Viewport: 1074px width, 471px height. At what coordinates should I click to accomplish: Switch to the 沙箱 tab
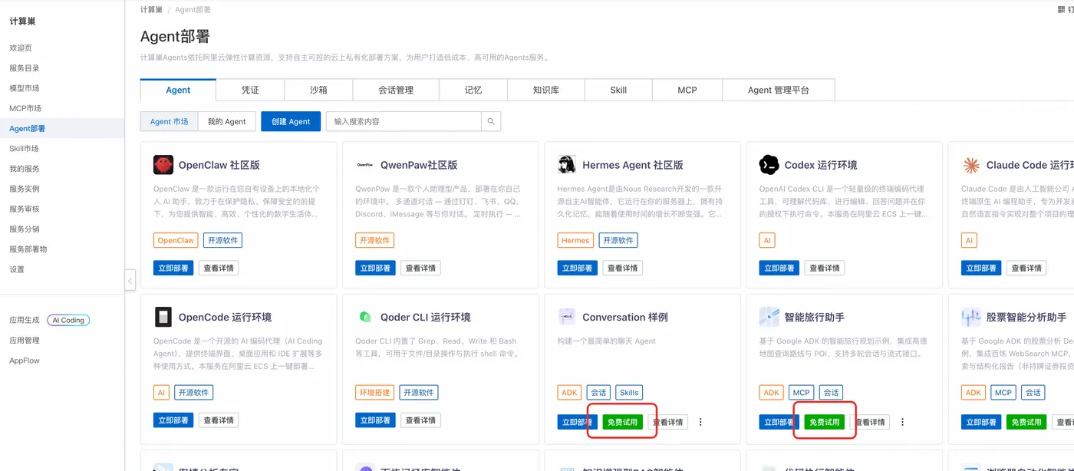pos(318,90)
